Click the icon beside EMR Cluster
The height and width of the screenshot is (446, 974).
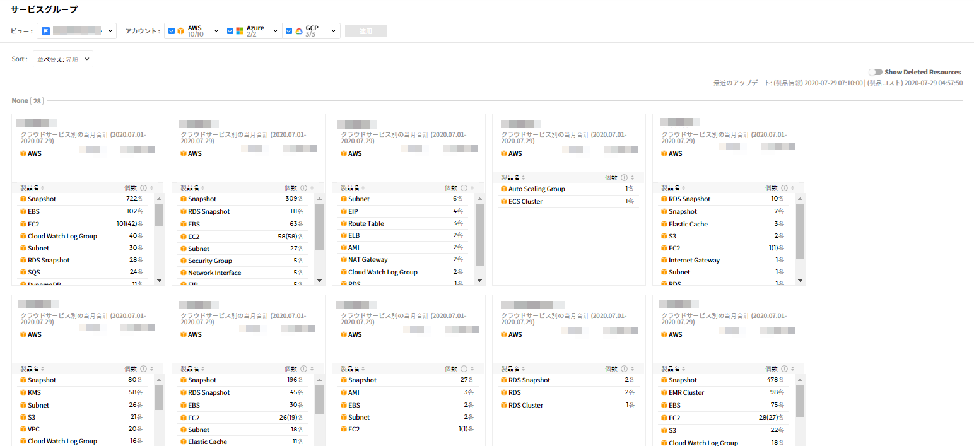coord(664,393)
